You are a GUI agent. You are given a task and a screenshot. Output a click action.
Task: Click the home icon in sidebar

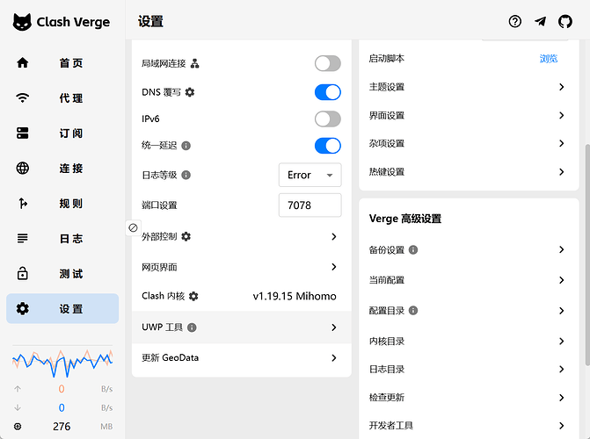23,62
